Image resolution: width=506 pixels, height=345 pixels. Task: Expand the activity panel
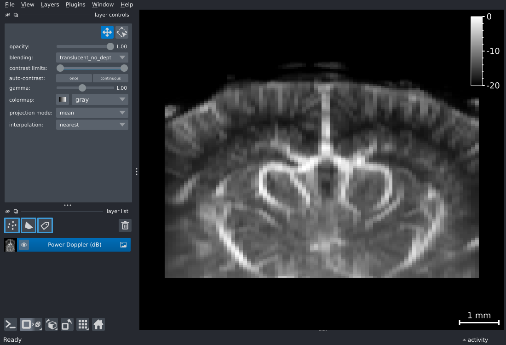[x=475, y=340]
